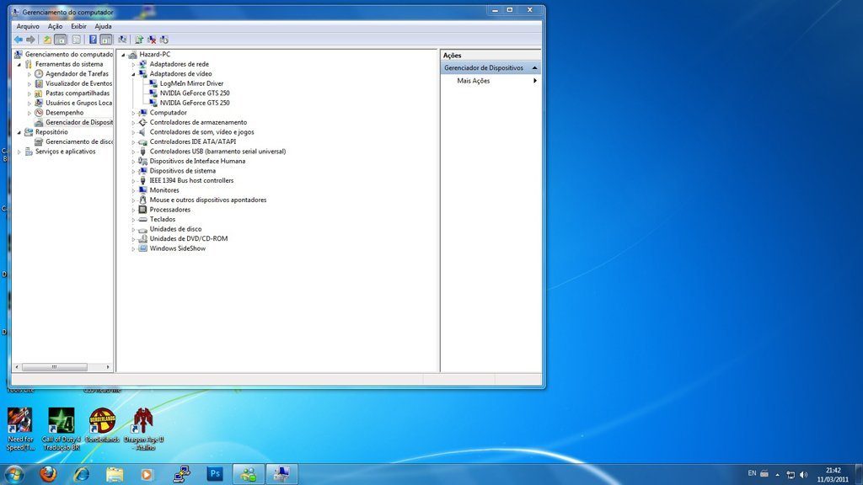
Task: Select Usuários e Grupos Locais node
Action: click(78, 103)
